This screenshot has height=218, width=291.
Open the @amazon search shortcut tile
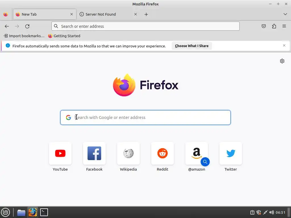tap(197, 153)
